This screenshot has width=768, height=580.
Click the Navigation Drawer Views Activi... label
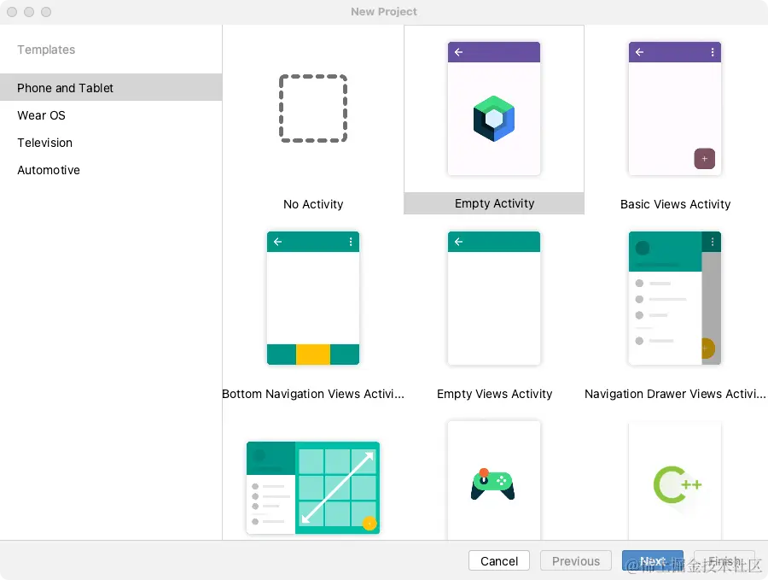pos(675,394)
